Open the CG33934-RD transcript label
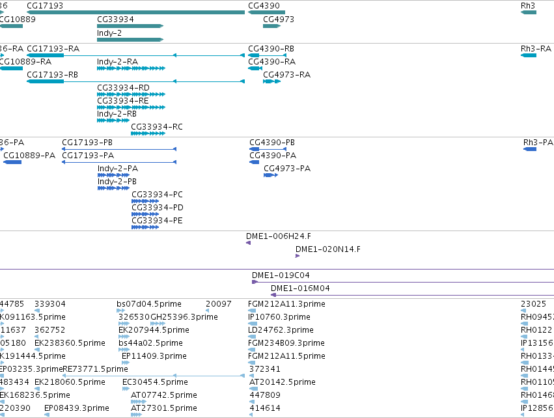 click(123, 88)
